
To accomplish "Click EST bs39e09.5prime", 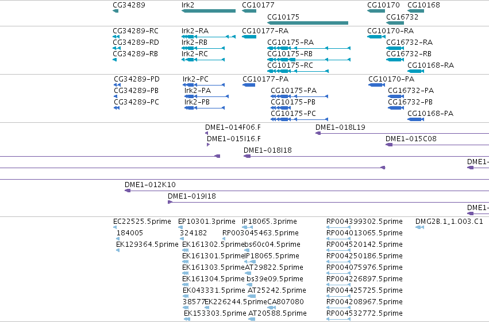I will [275, 279].
